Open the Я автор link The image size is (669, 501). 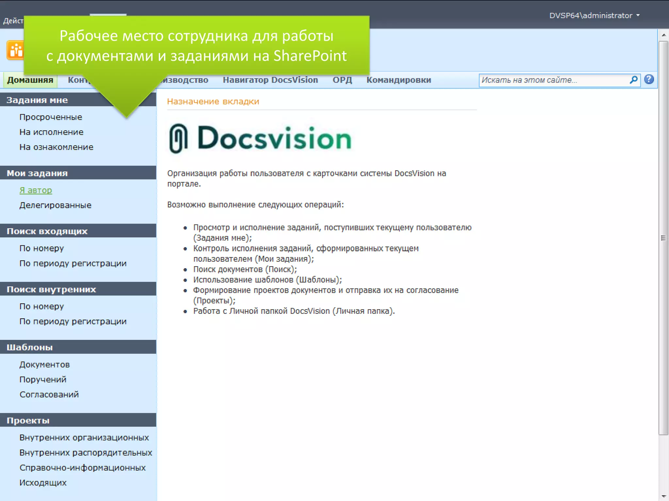tap(36, 190)
